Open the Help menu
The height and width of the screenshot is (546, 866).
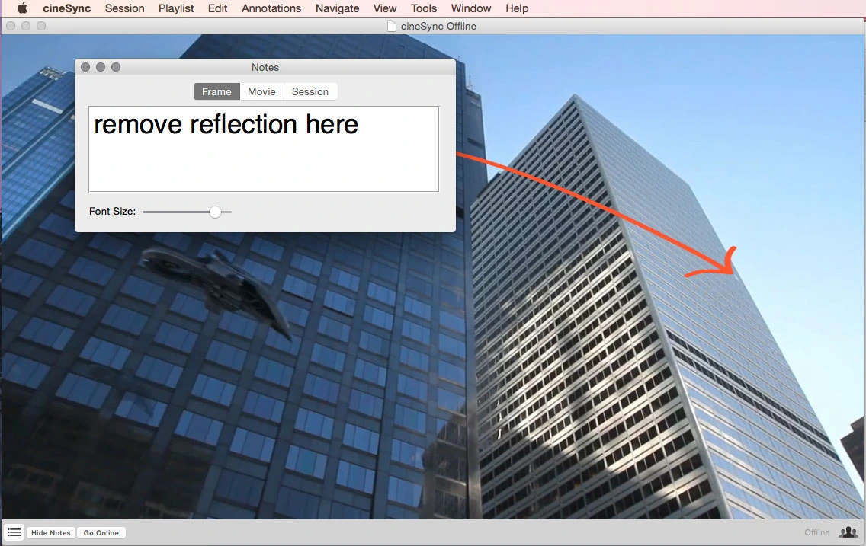517,8
